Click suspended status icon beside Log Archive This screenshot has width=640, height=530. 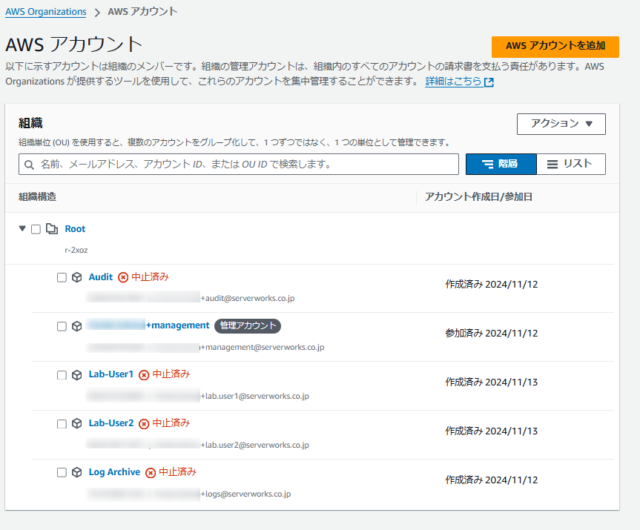151,473
